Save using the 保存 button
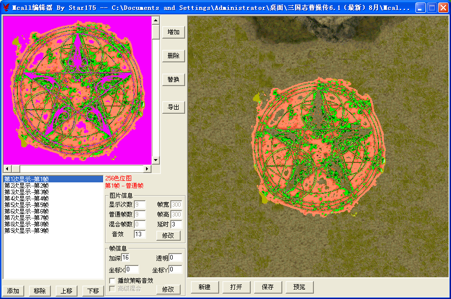Screen dimensions: 451x299 tap(268, 287)
